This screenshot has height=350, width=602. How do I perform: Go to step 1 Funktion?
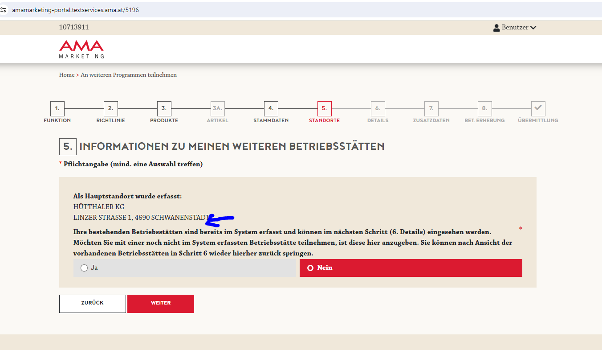[57, 108]
